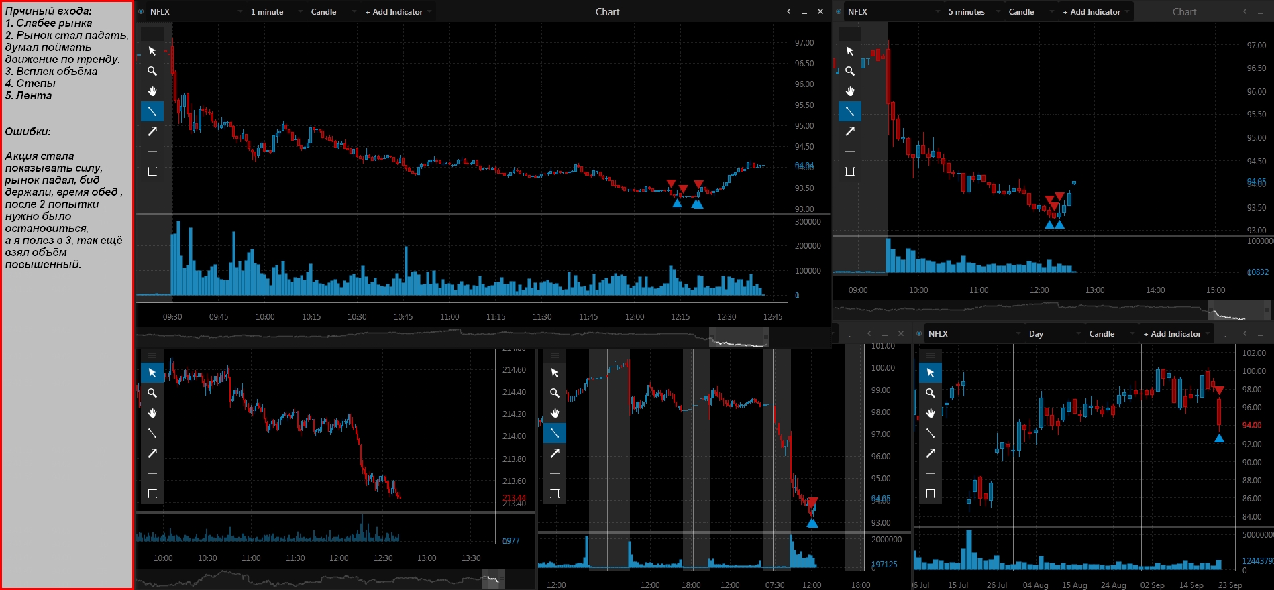Select the hand pan tool in 5 minutes chart
The height and width of the screenshot is (590, 1274).
850,91
